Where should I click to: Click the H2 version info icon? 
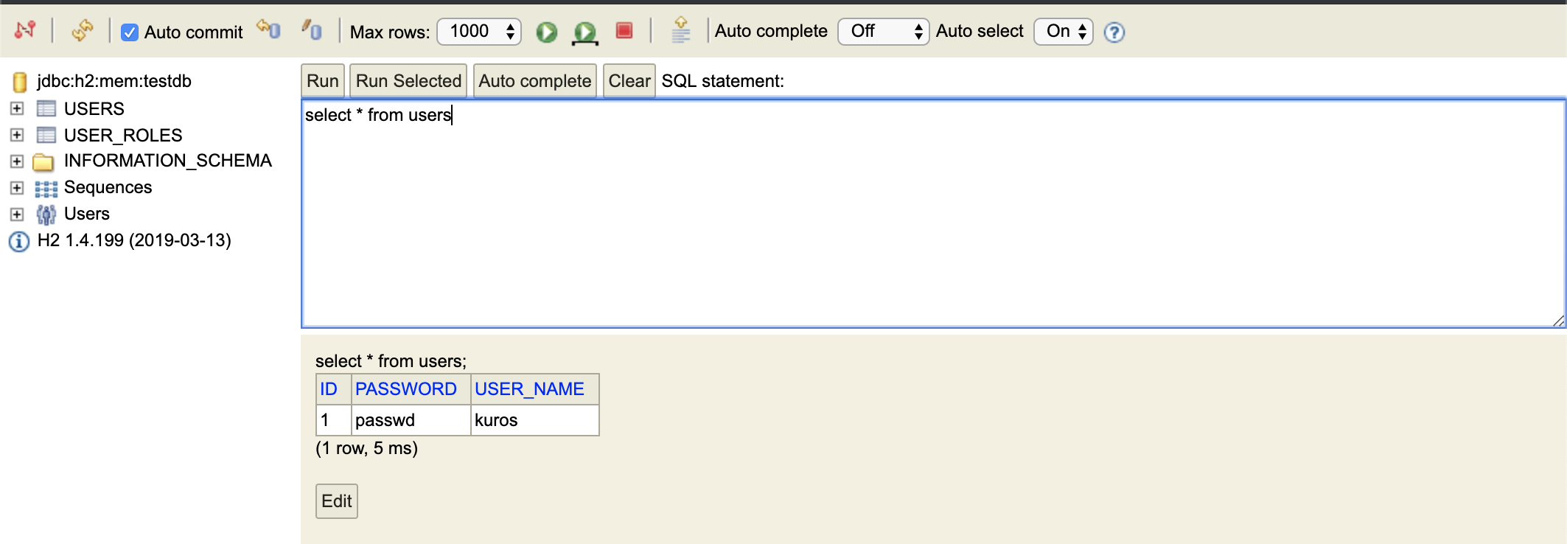tap(19, 241)
